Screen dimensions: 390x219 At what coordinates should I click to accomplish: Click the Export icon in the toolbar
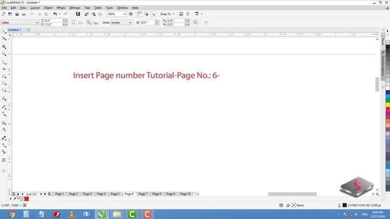point(93,14)
